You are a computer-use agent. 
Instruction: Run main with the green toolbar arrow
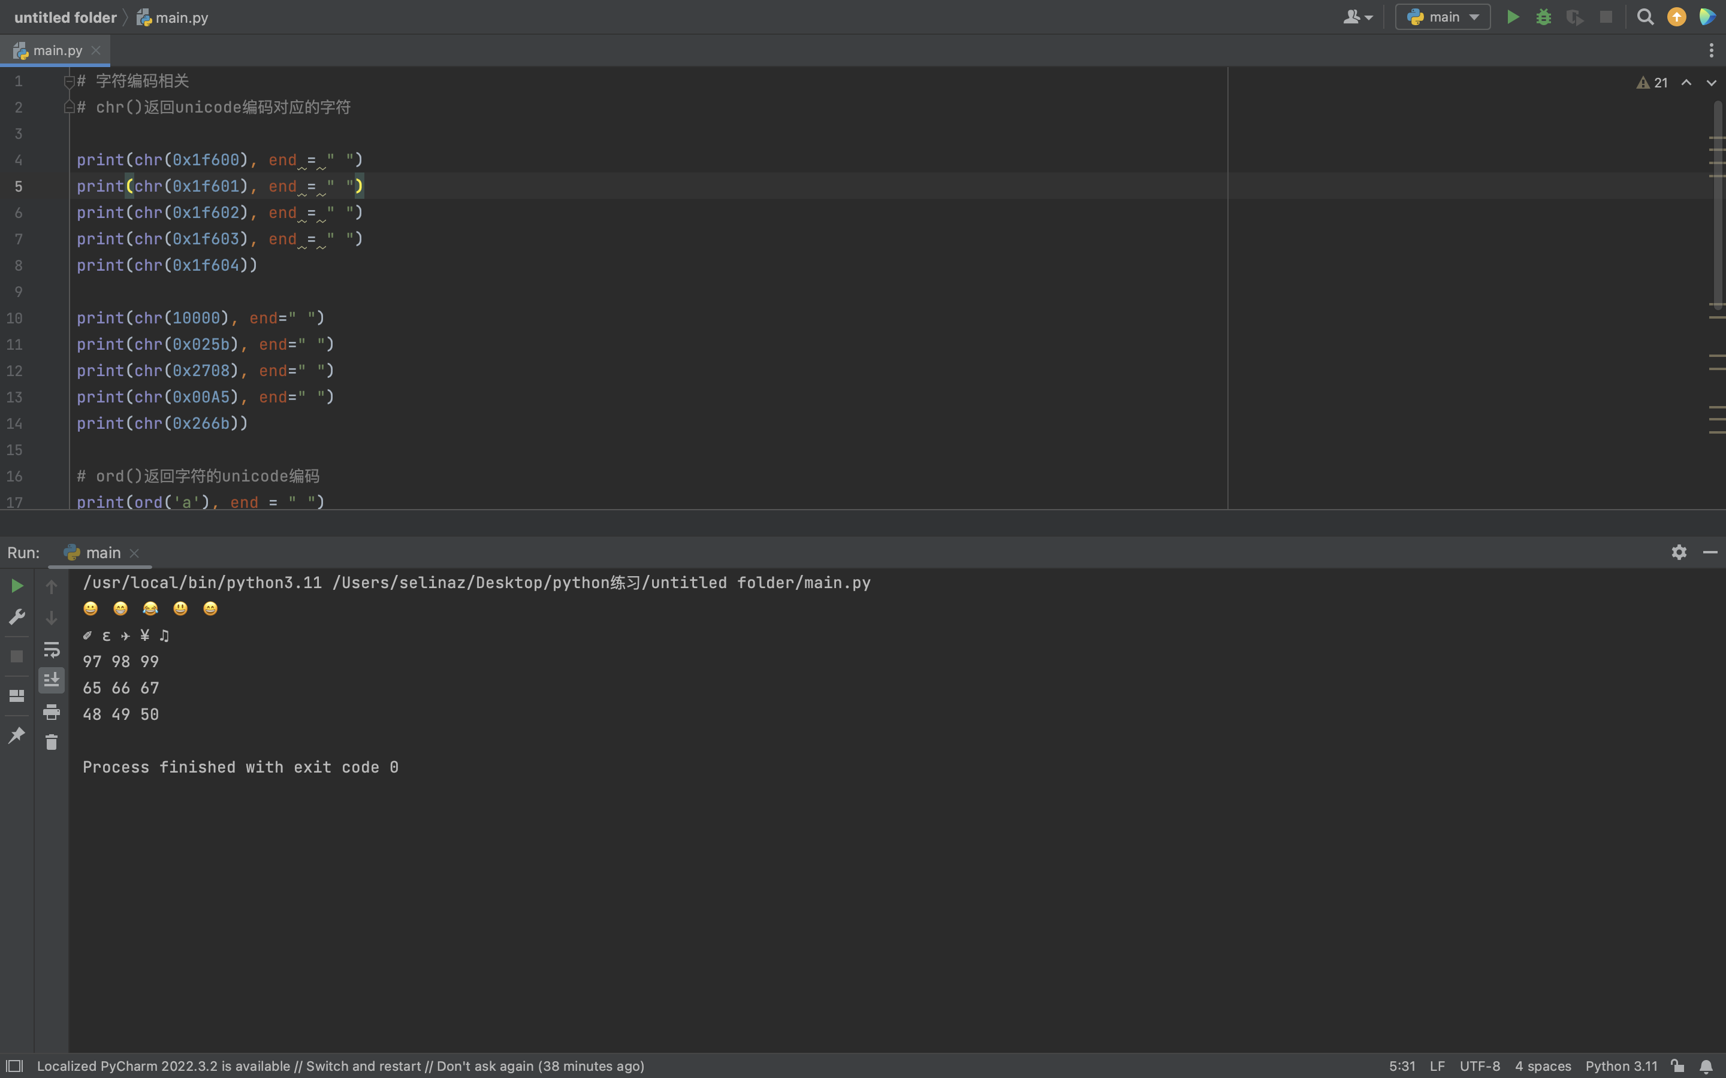pos(1512,17)
